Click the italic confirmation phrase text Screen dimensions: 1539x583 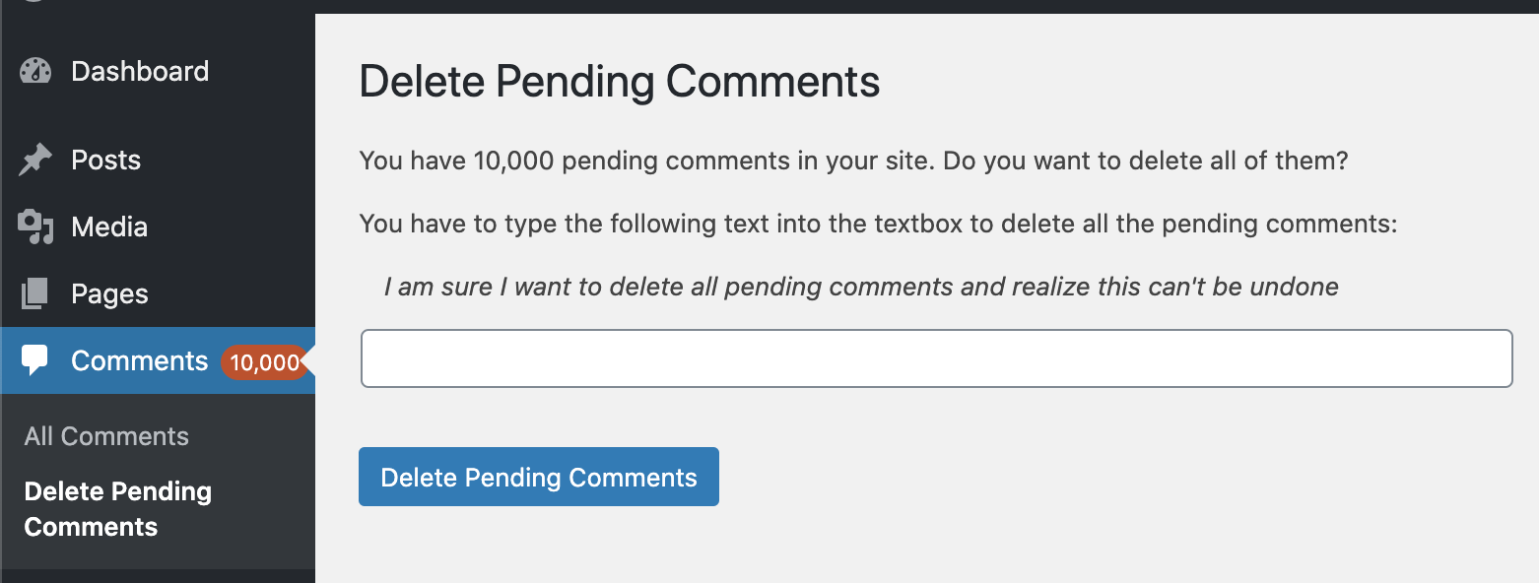[861, 287]
